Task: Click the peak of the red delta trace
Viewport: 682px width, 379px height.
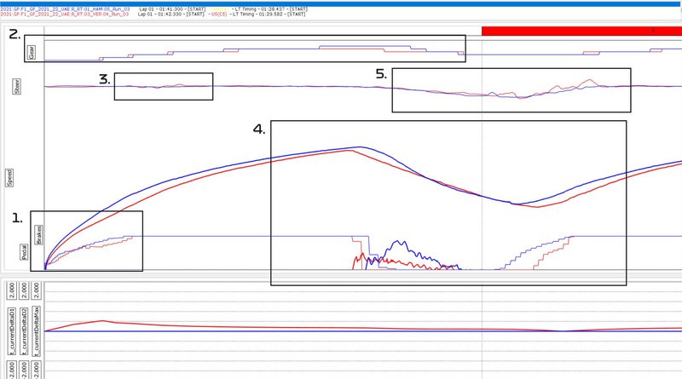Action: (x=102, y=321)
